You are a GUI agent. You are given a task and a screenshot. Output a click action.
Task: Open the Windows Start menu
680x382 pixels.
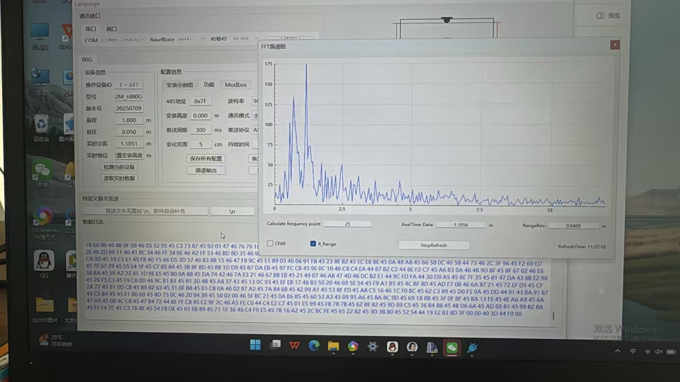(255, 345)
